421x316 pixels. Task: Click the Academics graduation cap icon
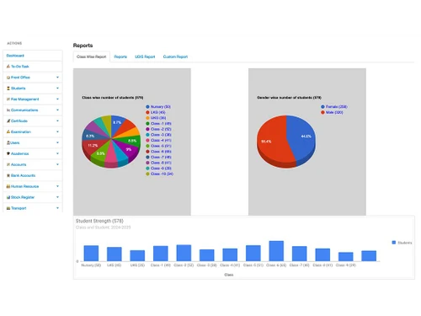click(8, 153)
